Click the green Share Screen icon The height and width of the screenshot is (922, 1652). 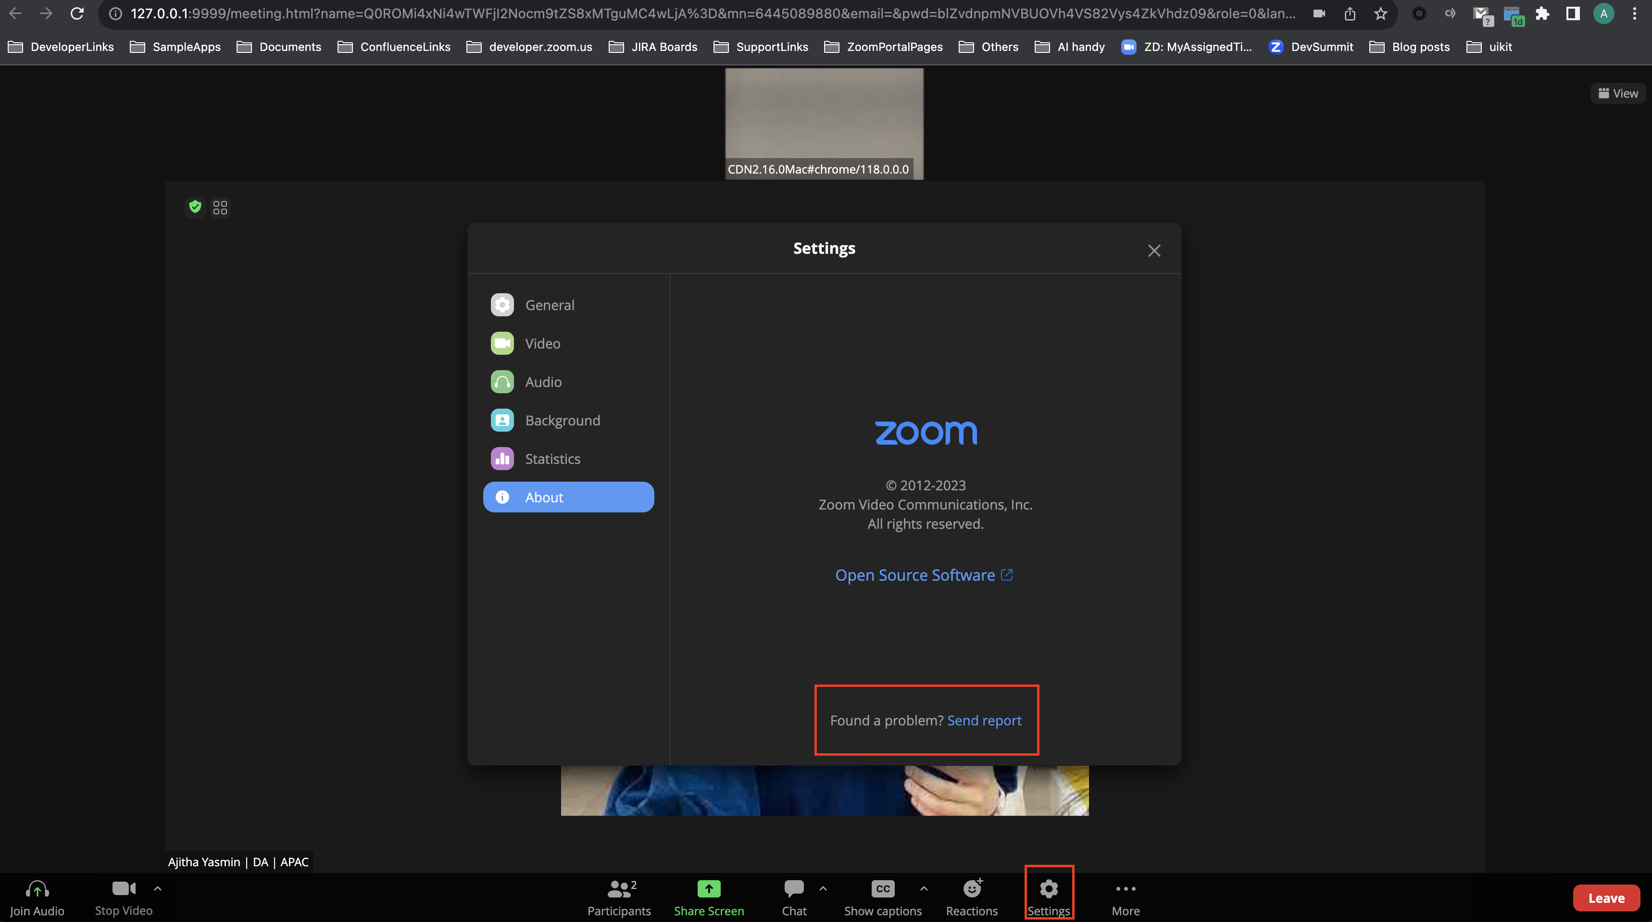point(709,889)
